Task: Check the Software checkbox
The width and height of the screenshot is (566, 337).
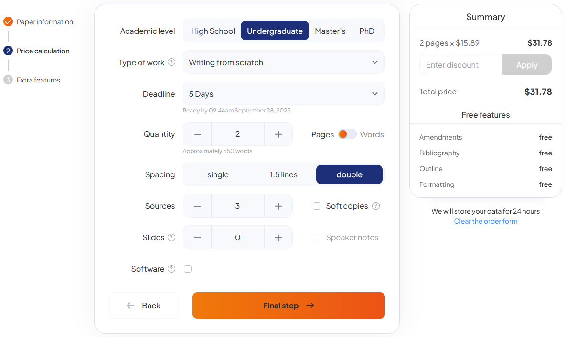Action: point(188,269)
